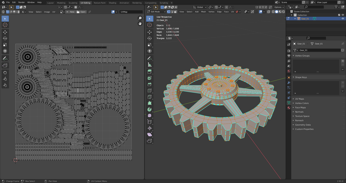Click the Open image button
Viewport: 346px width, 183px height.
pos(81,12)
